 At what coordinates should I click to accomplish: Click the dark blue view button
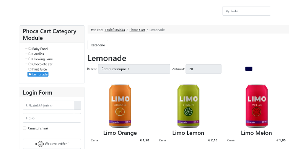[x=249, y=69]
